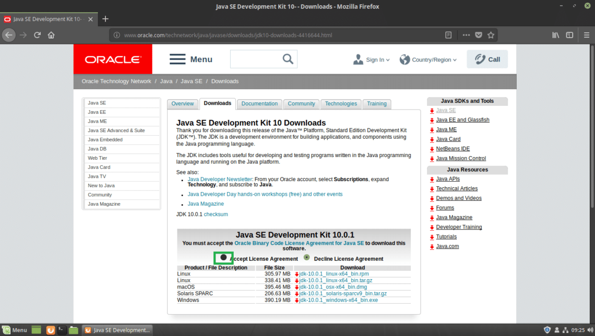Viewport: 595px width, 336px height.
Task: Open Java Mission Control link
Action: [461, 159]
